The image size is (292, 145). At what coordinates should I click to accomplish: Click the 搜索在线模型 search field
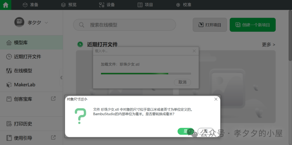click(x=124, y=25)
